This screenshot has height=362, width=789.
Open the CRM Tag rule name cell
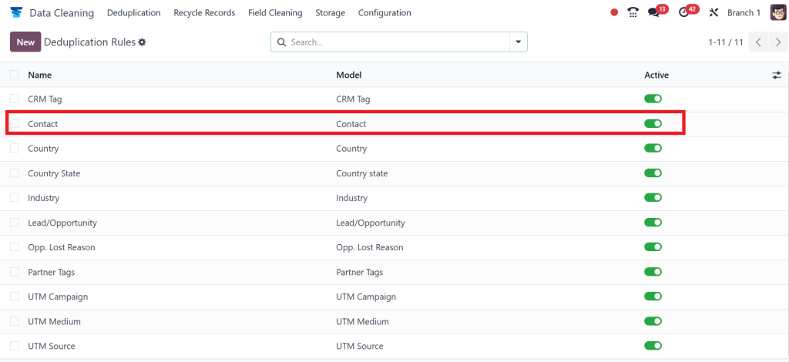coord(45,99)
